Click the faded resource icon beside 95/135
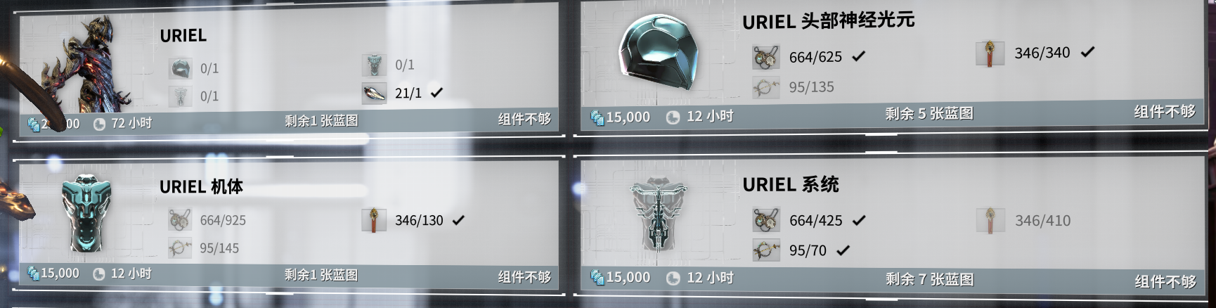 tap(765, 87)
